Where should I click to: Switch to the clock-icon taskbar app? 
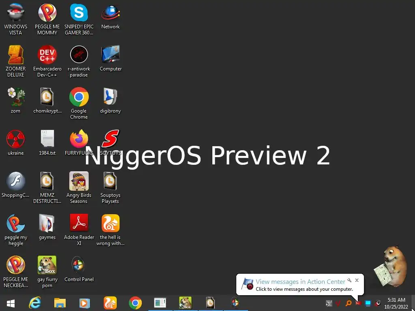pos(210,303)
